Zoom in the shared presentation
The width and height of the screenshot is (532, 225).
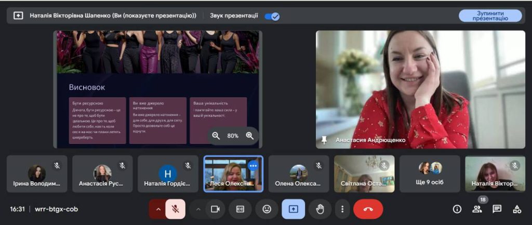[250, 136]
